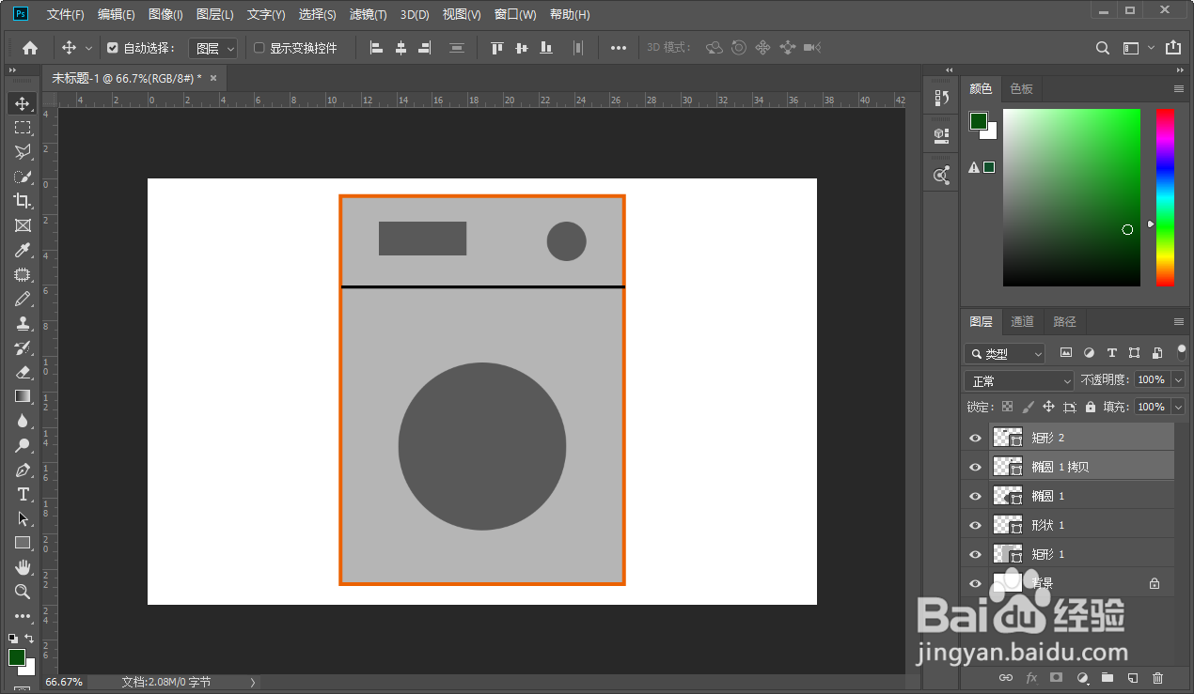
Task: Click the add layer style fx icon
Action: click(1031, 677)
